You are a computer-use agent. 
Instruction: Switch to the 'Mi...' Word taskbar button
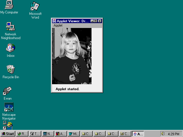tap(74, 134)
